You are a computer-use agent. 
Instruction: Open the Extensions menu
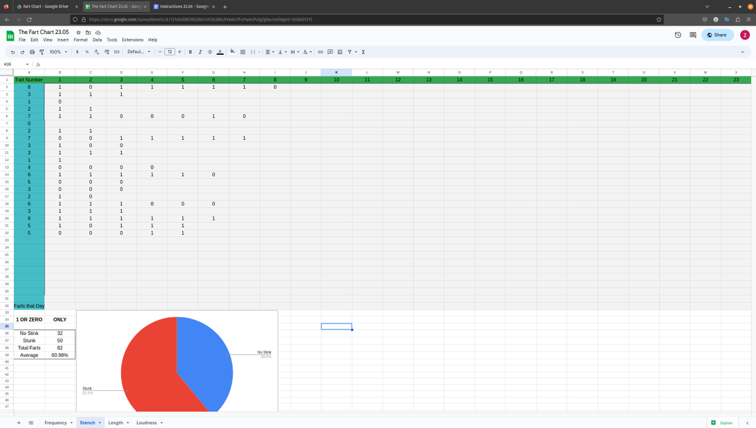[x=132, y=40]
